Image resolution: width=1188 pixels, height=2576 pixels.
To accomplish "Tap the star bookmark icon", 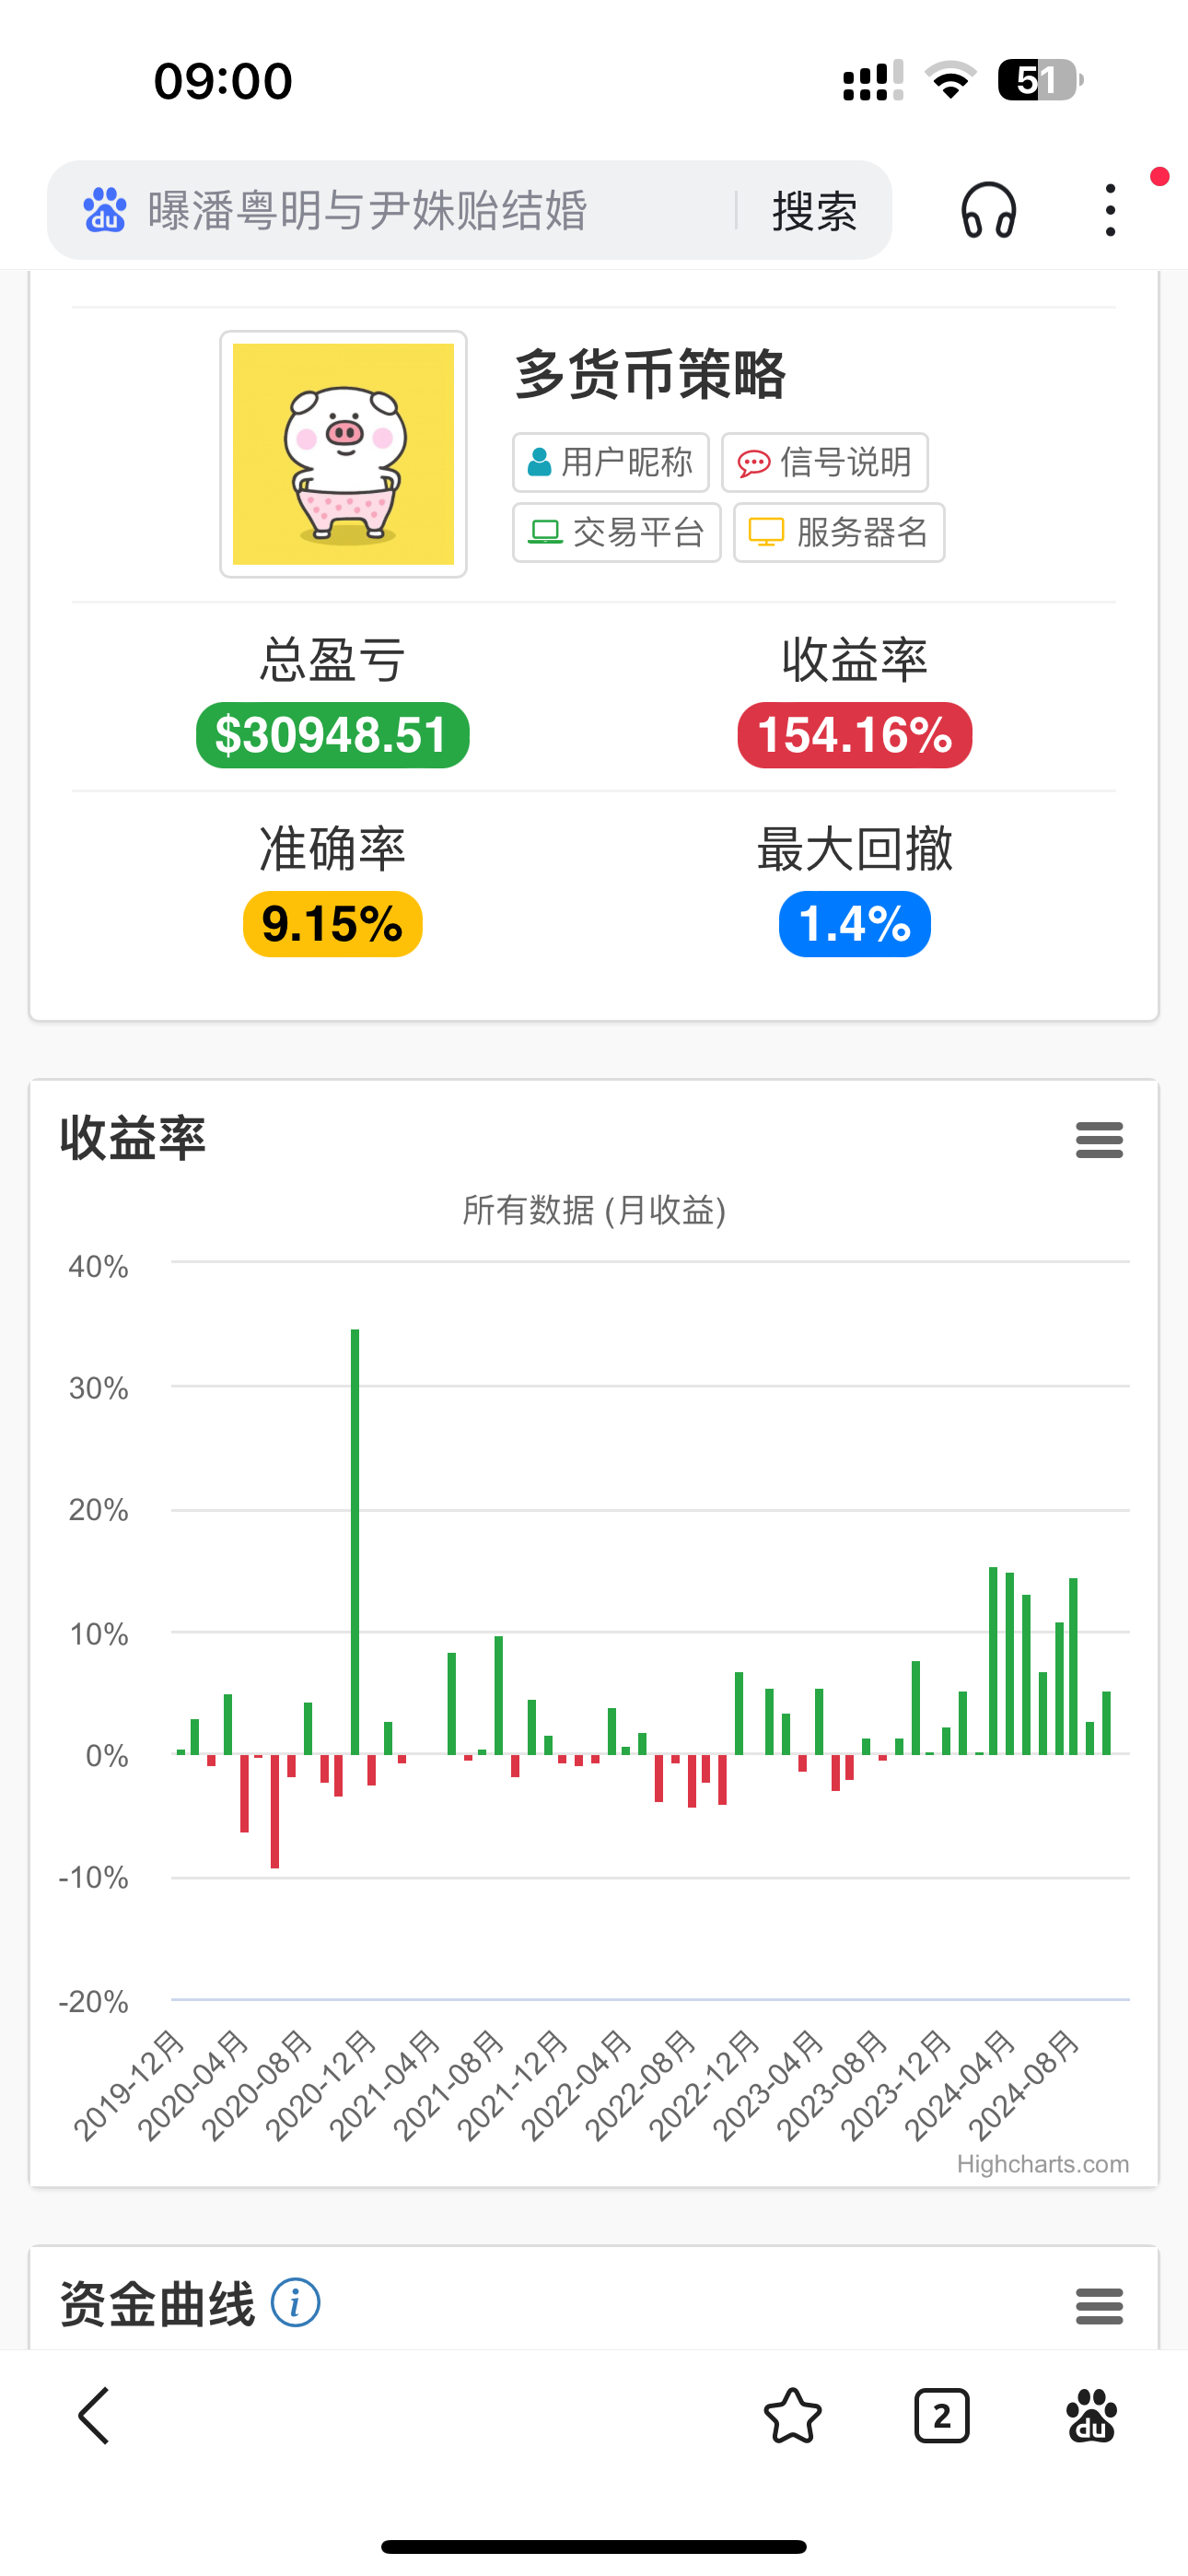I will [792, 2416].
